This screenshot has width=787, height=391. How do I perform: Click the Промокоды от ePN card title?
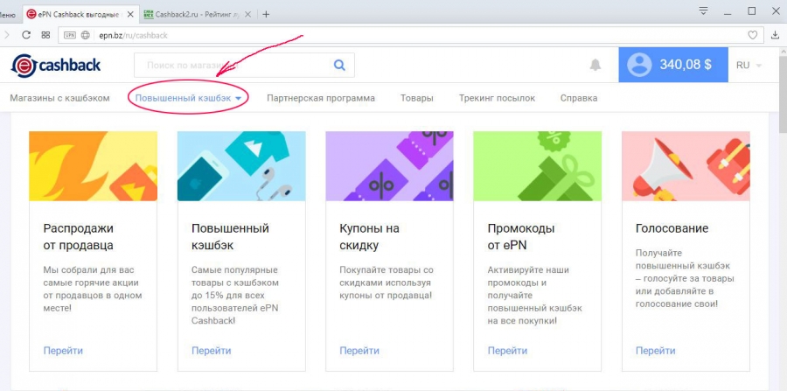521,237
